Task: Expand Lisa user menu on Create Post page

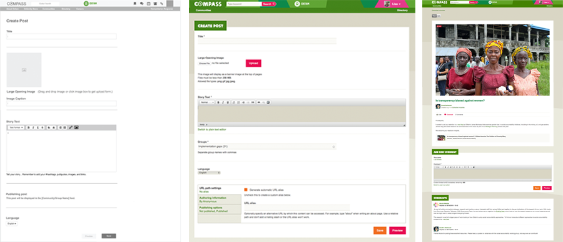Action: click(x=395, y=4)
